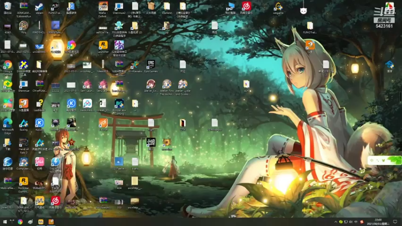Expand the hidden system tray icons
Image resolution: width=402 pixels, height=226 pixels.
(336, 222)
